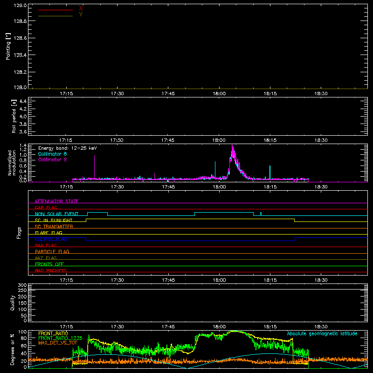Image resolution: width=373 pixels, height=373 pixels.
Task: Click the 17:45 time label under Flags plot
Action: [x=168, y=280]
